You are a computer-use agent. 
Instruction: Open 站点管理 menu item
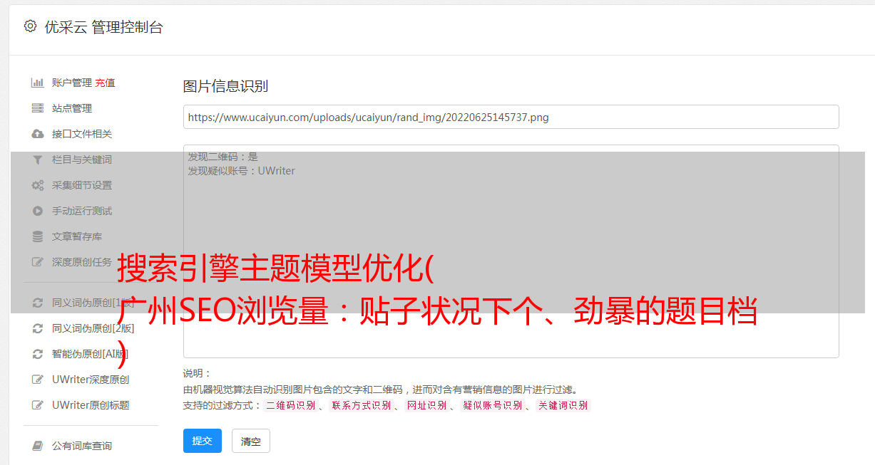(x=72, y=108)
